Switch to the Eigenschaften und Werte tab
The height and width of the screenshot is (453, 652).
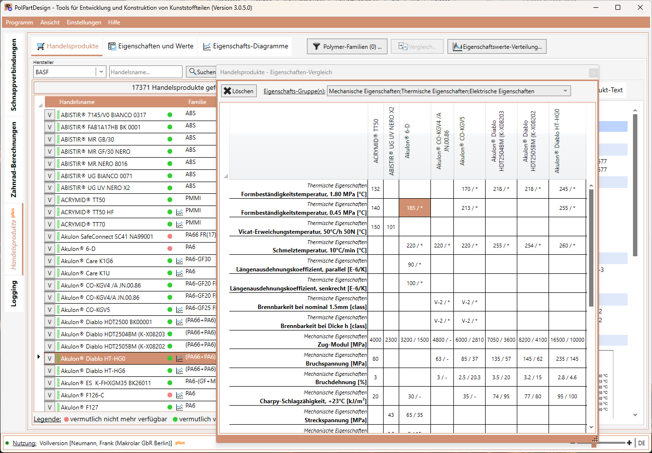151,46
